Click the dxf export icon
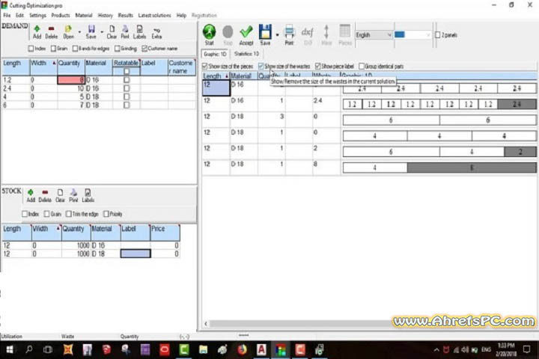539x359 pixels. (x=308, y=32)
